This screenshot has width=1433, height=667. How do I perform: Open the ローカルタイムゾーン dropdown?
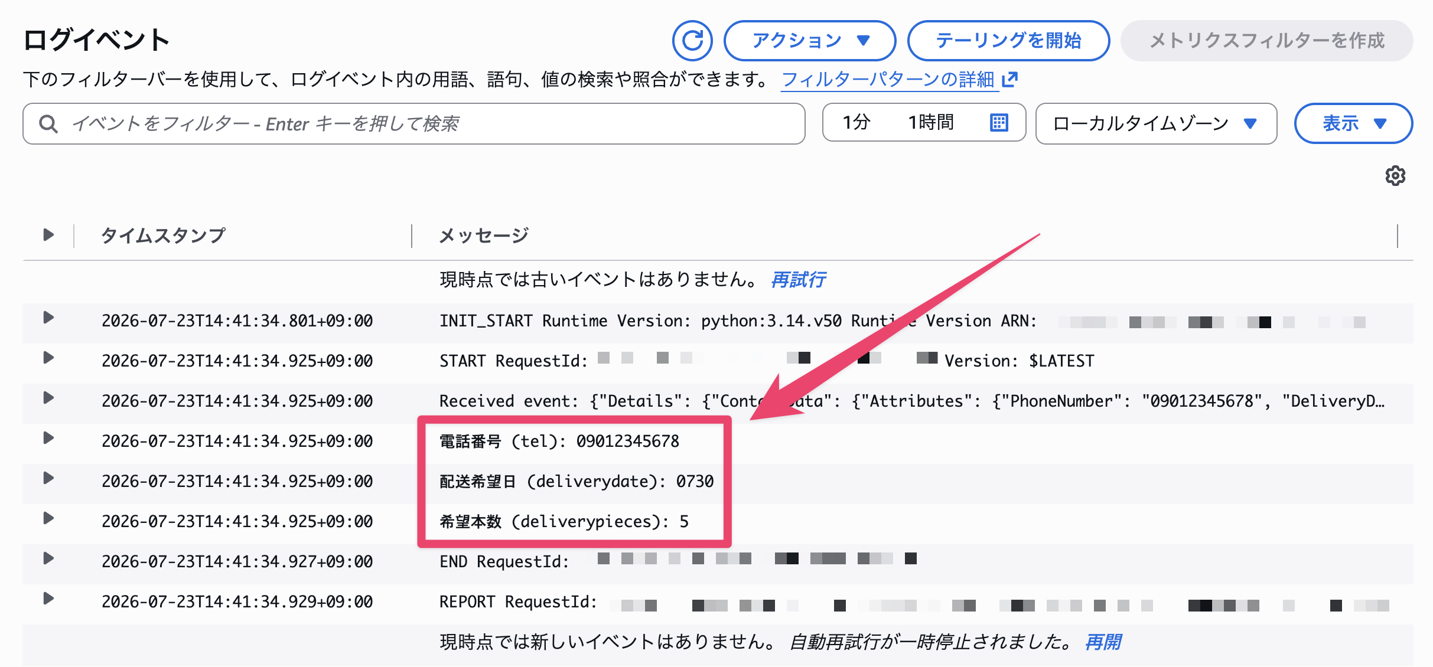1156,123
